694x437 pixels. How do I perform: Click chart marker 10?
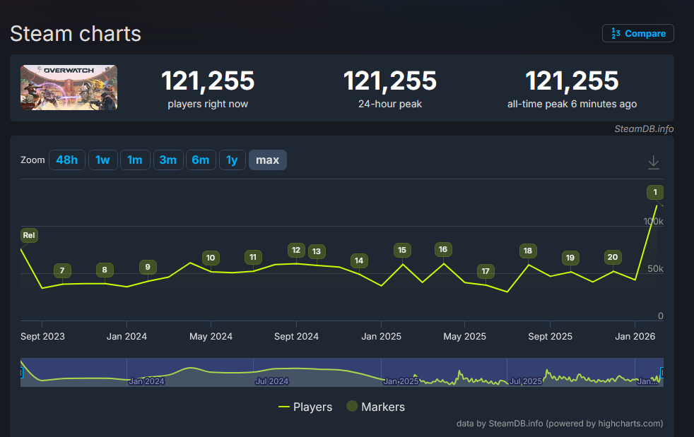(211, 258)
